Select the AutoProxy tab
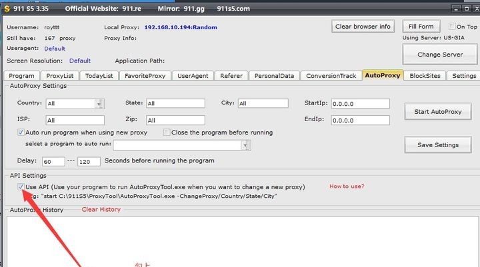 click(383, 75)
